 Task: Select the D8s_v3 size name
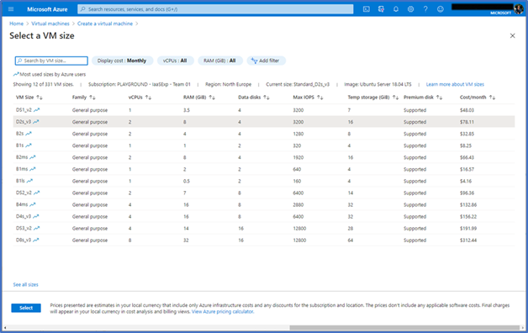24,240
